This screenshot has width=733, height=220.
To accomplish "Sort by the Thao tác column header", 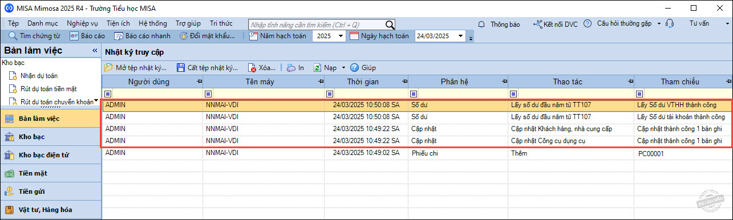I will point(568,82).
